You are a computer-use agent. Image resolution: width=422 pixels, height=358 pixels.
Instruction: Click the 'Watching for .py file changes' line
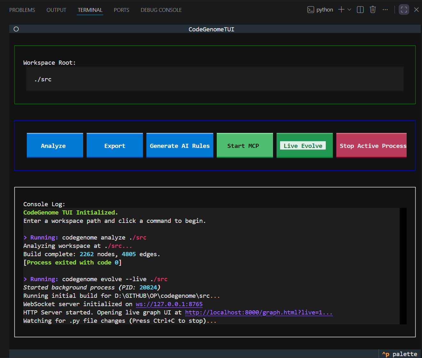point(120,321)
